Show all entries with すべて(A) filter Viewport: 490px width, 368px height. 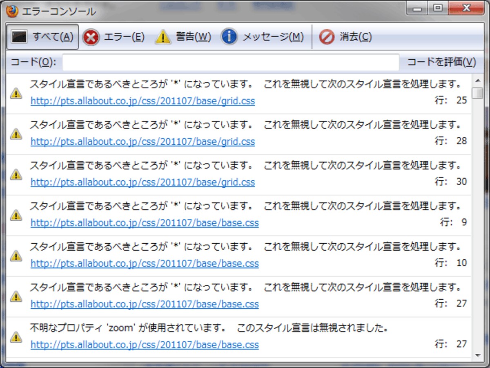[43, 37]
